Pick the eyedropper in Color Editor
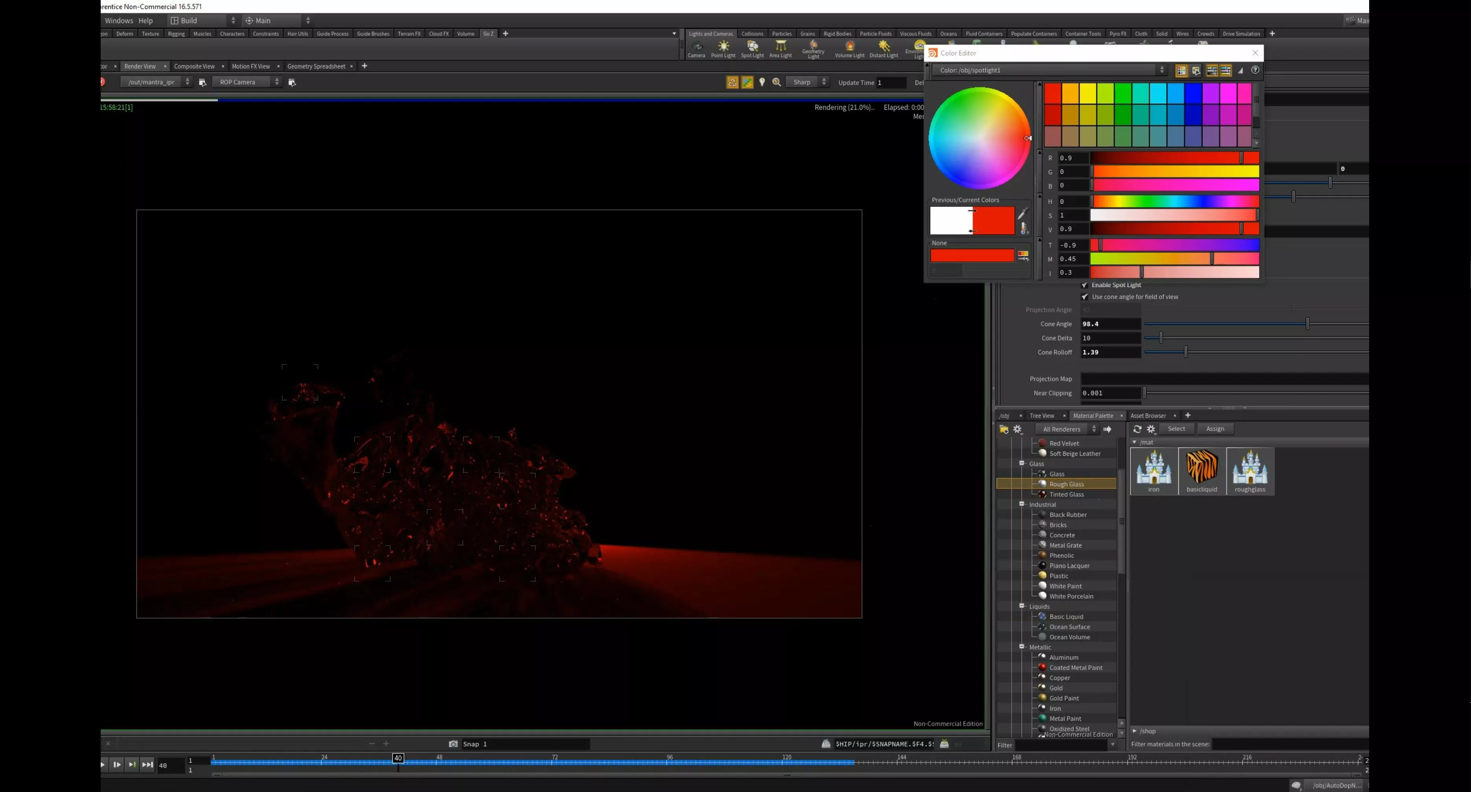The width and height of the screenshot is (1471, 792). [1023, 214]
